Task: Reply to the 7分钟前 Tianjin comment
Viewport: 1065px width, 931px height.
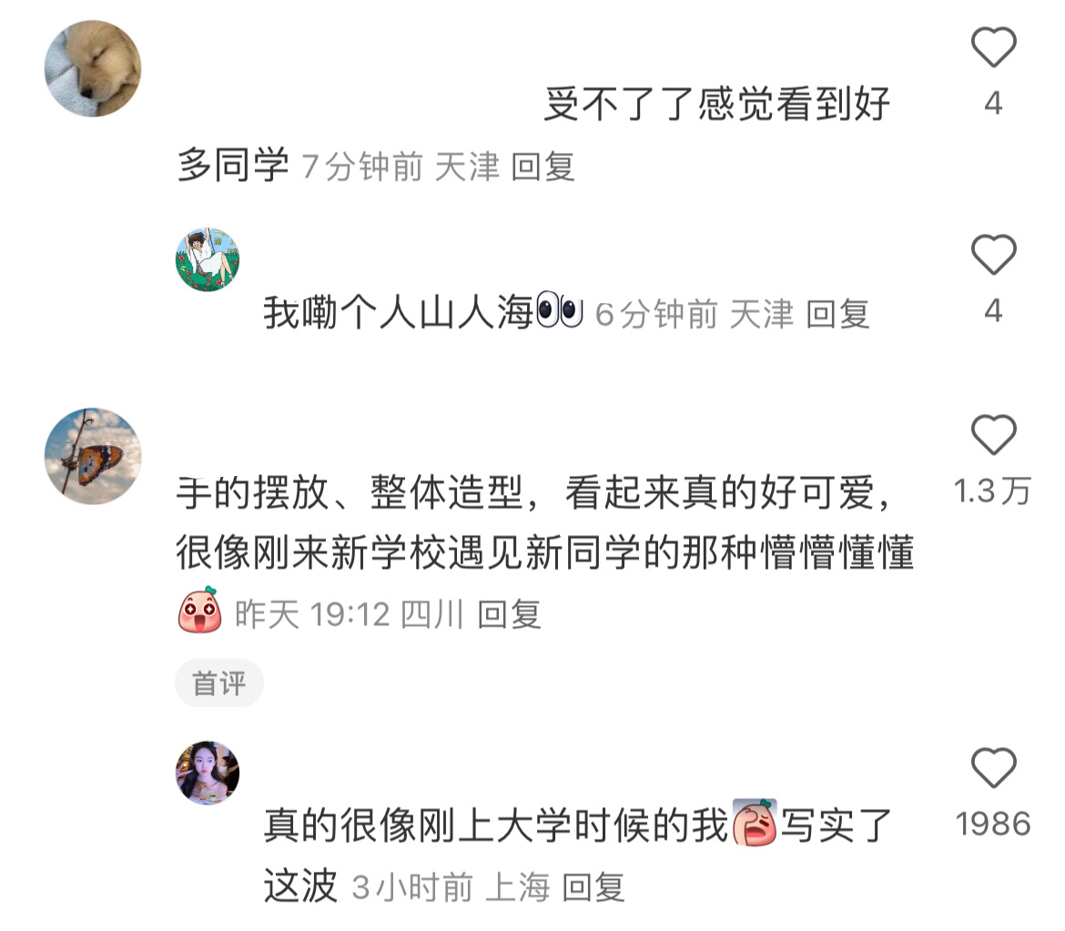Action: pyautogui.click(x=543, y=167)
